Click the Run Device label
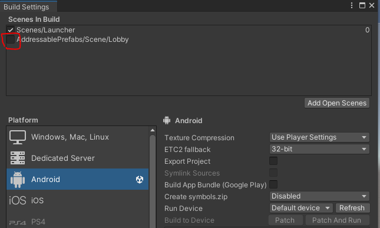This screenshot has height=228, width=380. coord(183,209)
